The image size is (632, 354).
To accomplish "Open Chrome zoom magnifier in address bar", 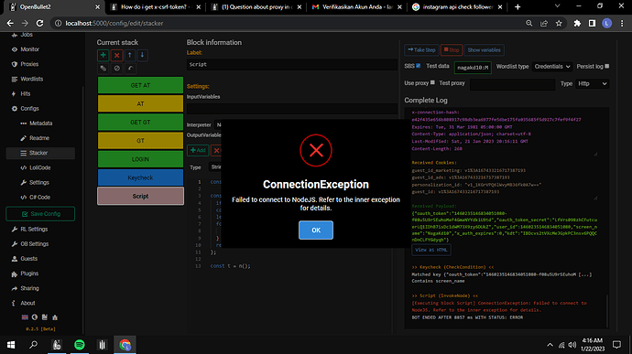I will (x=528, y=24).
